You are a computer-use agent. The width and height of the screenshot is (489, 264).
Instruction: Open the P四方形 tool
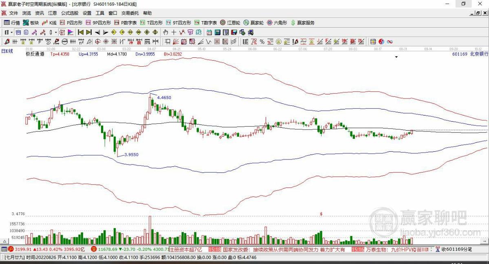click(71, 23)
